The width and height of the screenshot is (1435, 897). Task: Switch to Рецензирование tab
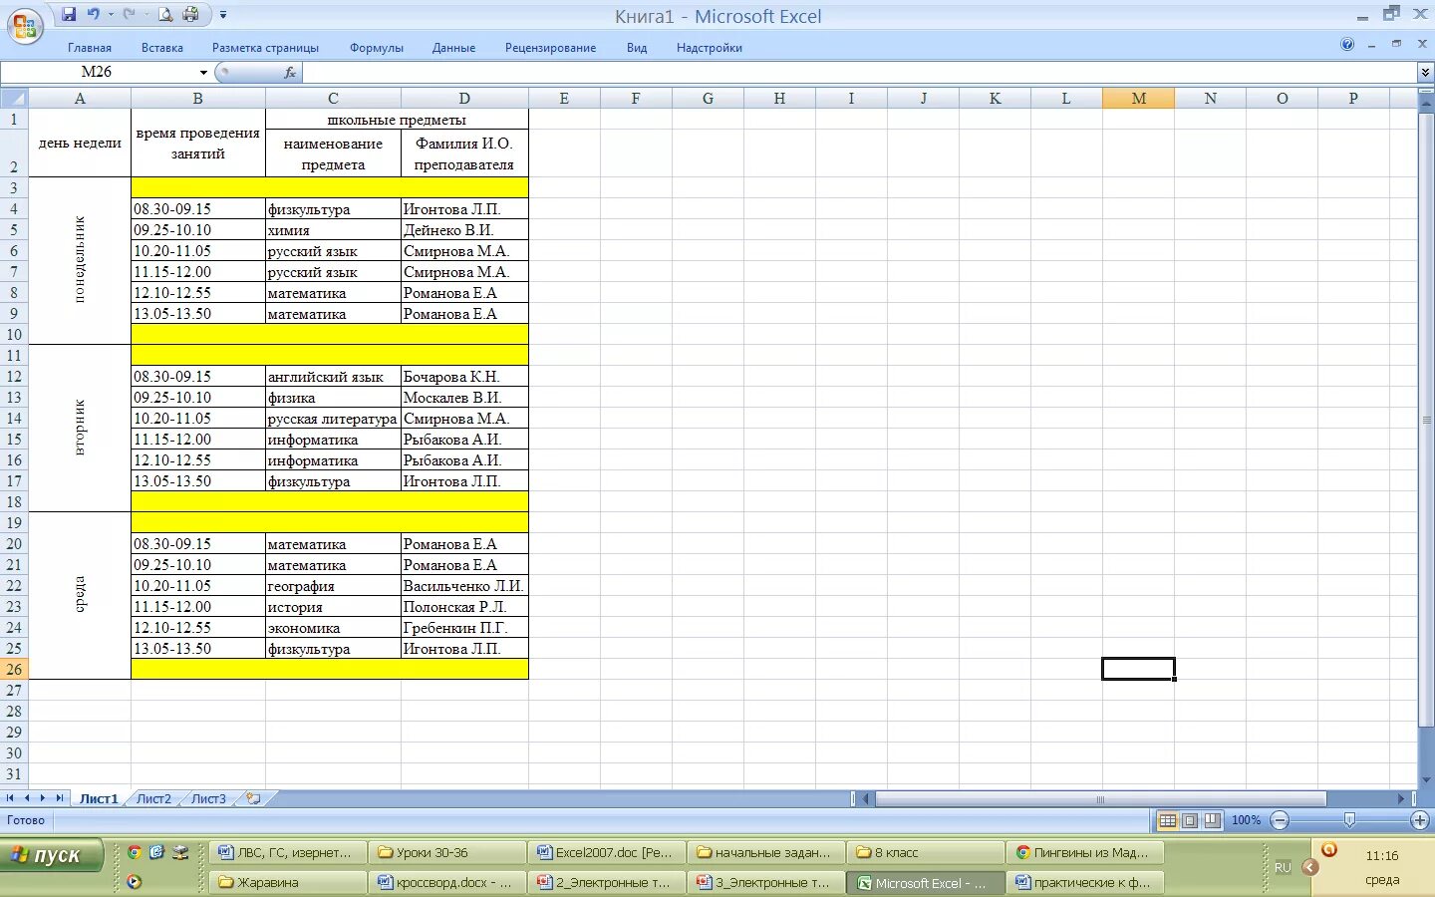pyautogui.click(x=550, y=48)
